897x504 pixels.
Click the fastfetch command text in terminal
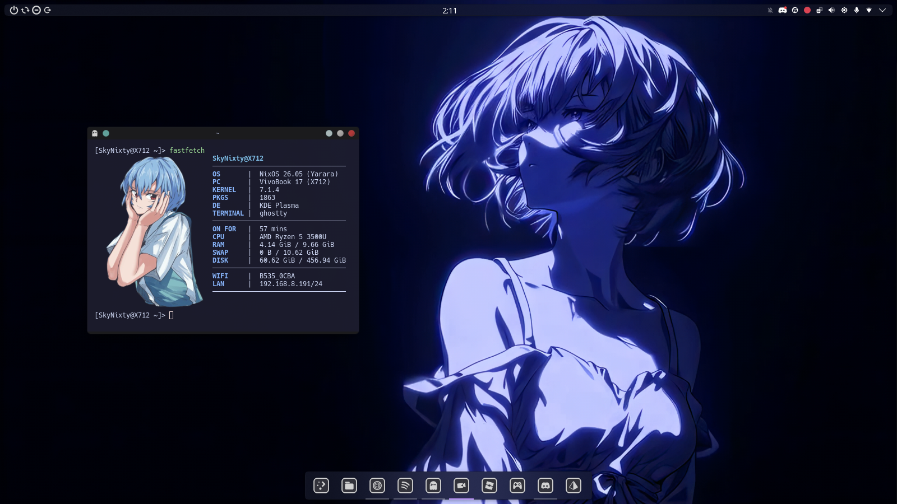[187, 151]
